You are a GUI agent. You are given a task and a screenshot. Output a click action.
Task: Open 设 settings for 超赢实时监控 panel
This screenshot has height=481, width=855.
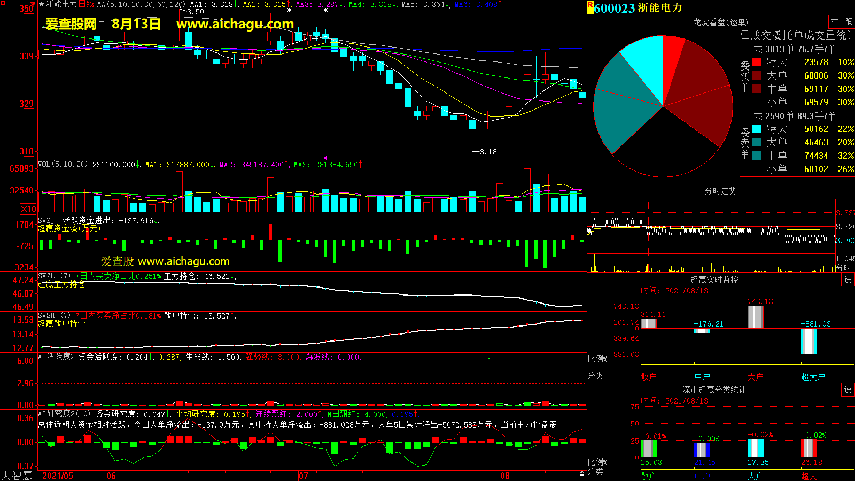[848, 280]
